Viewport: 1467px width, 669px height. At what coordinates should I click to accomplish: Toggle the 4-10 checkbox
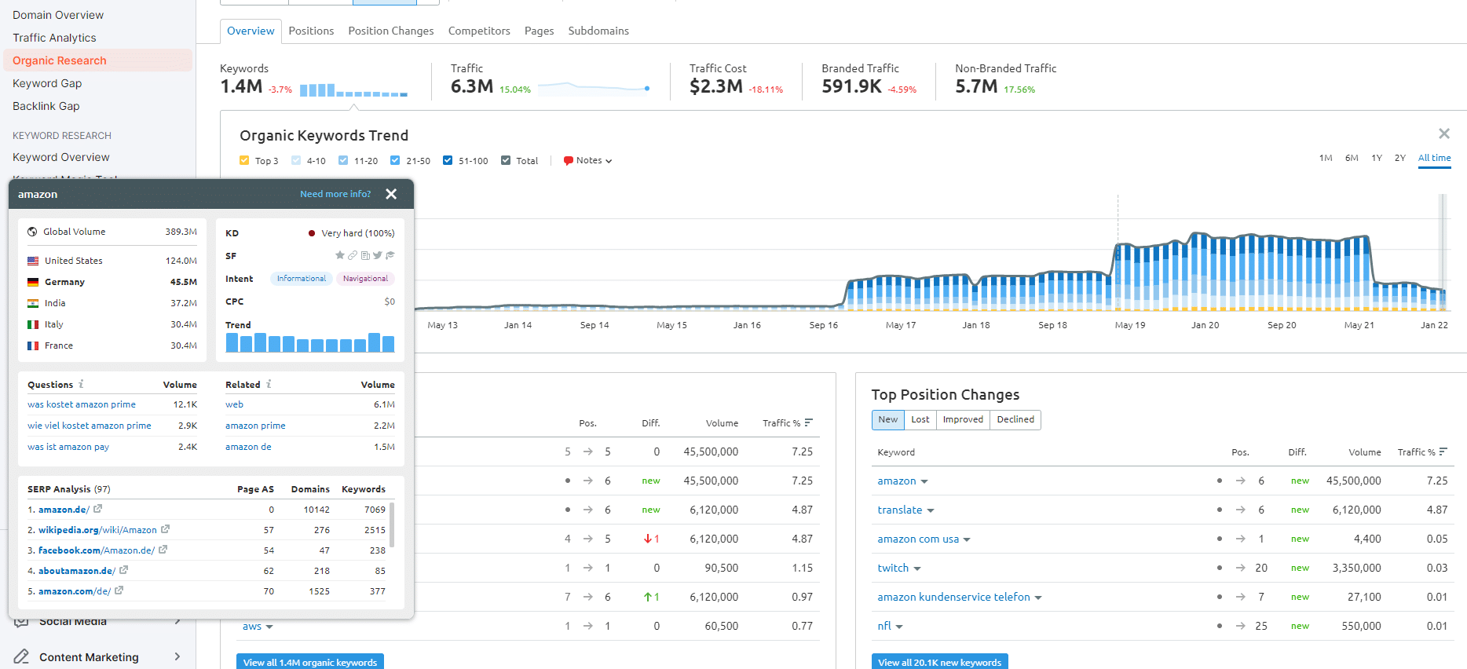(x=296, y=160)
